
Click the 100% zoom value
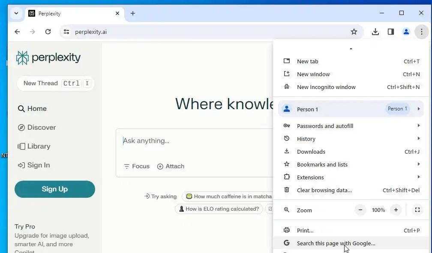tap(378, 210)
